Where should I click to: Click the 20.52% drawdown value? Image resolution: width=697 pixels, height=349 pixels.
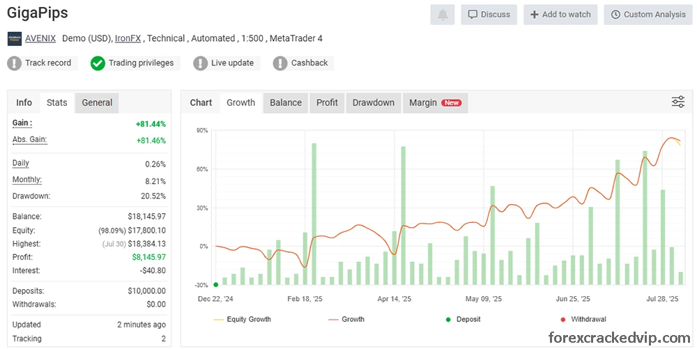[x=153, y=196]
